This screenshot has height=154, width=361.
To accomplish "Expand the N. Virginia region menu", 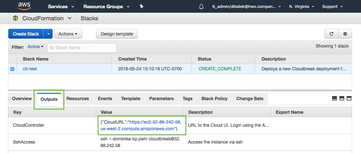I will click(301, 7).
